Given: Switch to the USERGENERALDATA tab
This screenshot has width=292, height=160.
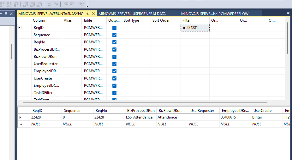Looking at the screenshot, I should coord(132,14).
